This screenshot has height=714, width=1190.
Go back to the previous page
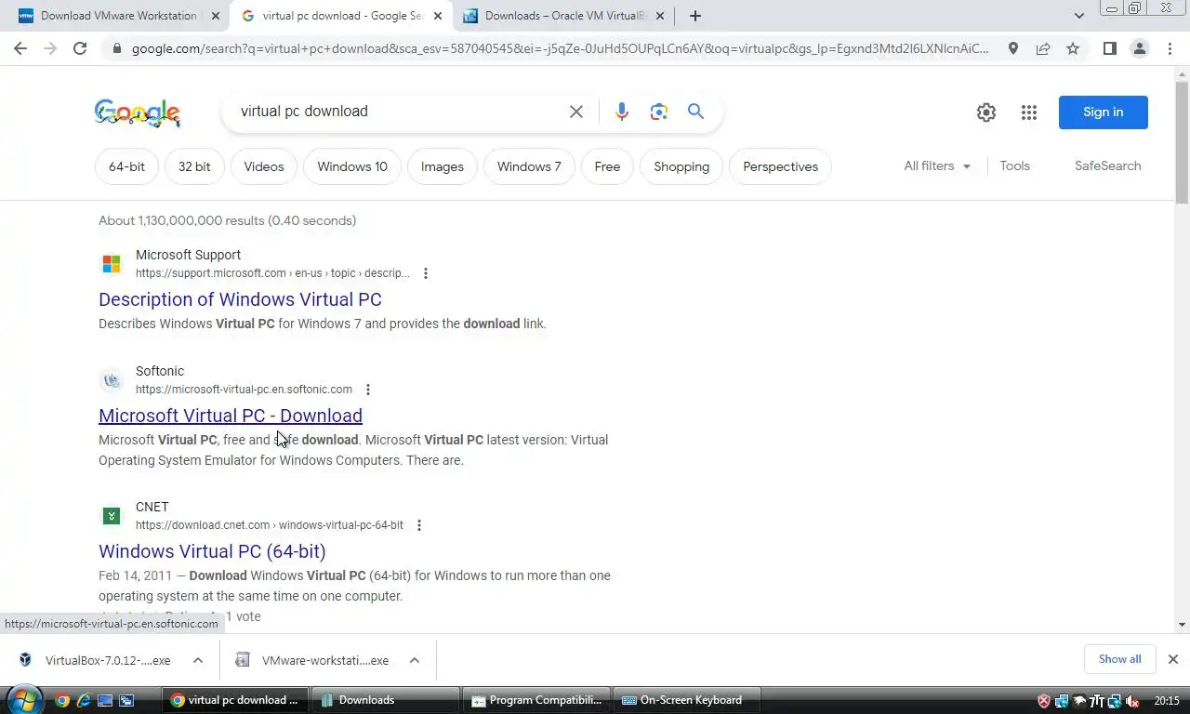[20, 48]
